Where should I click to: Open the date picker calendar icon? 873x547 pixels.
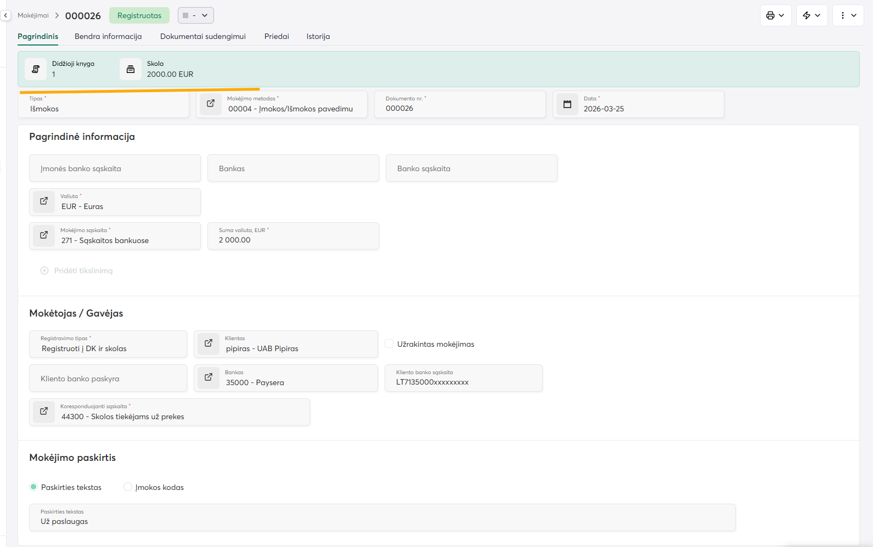pyautogui.click(x=567, y=104)
